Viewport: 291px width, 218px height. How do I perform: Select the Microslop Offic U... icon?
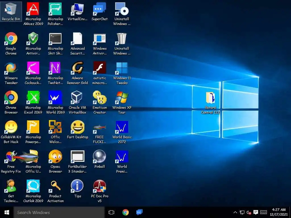33,161
